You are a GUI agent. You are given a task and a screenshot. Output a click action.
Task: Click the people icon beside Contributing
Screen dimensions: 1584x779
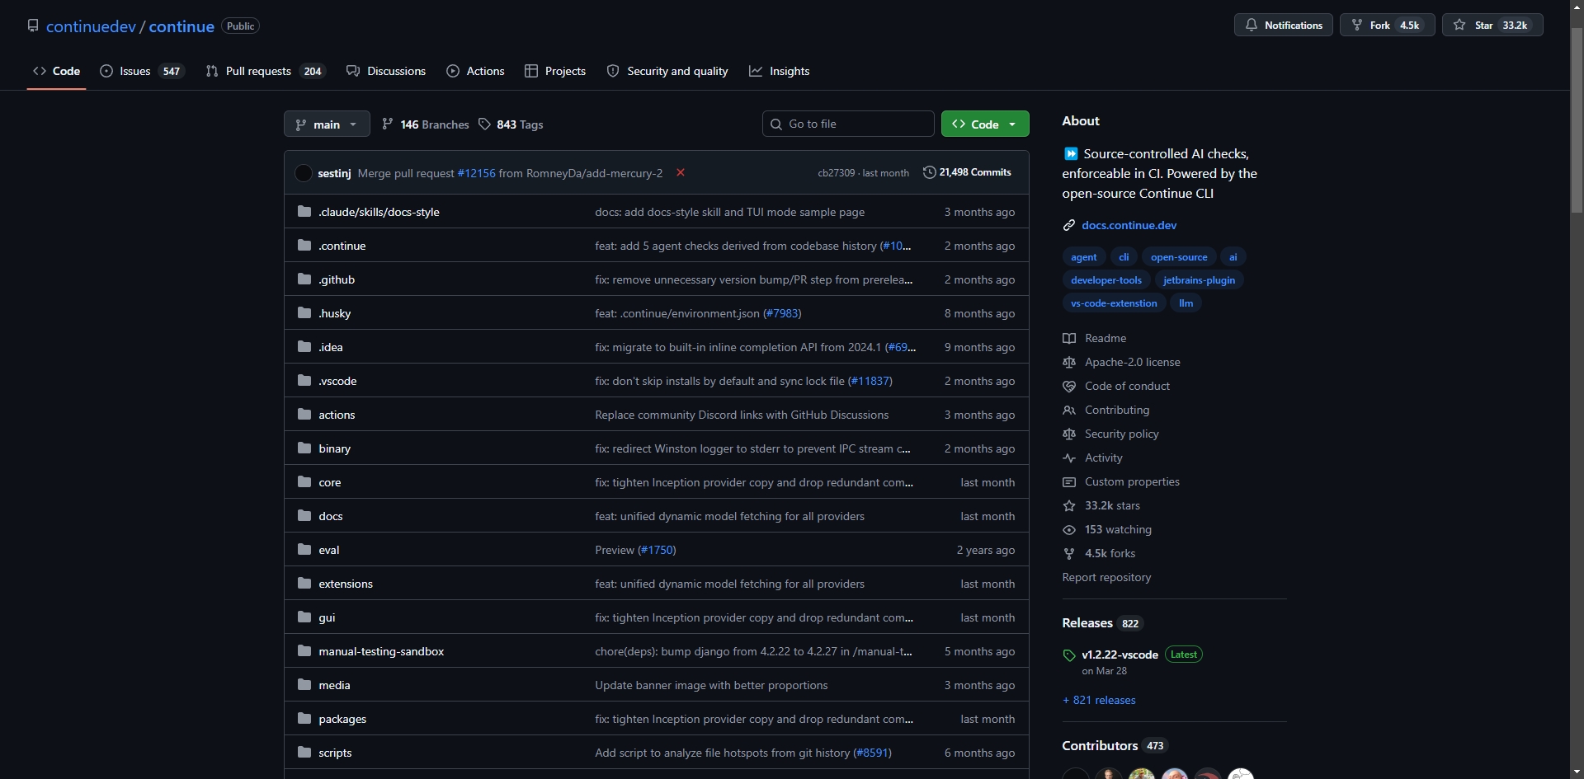click(x=1069, y=410)
